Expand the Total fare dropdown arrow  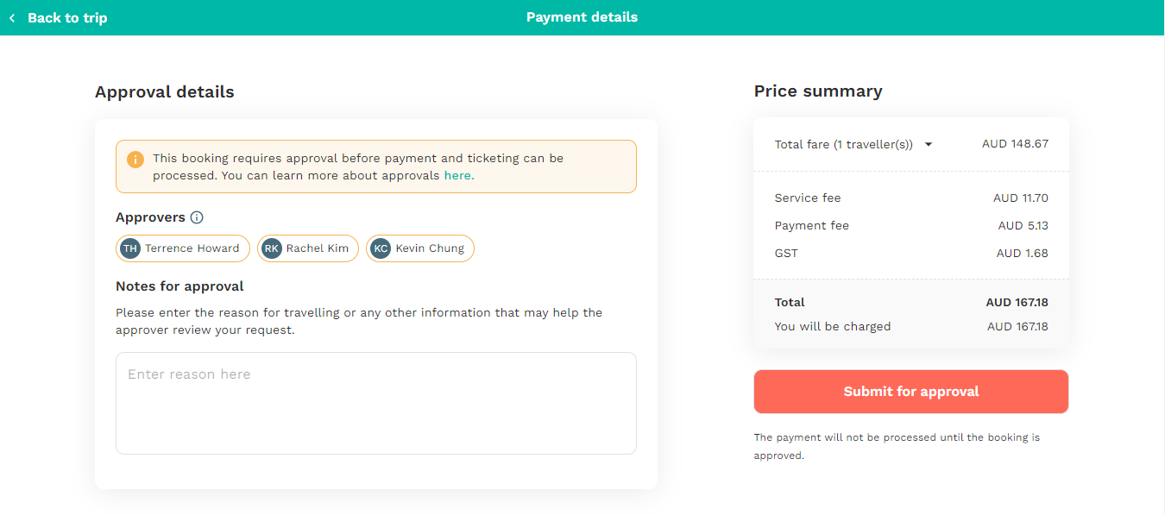coord(929,145)
